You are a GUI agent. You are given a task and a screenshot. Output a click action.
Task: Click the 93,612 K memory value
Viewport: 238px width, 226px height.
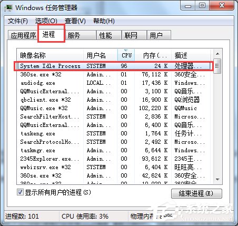[155, 159]
